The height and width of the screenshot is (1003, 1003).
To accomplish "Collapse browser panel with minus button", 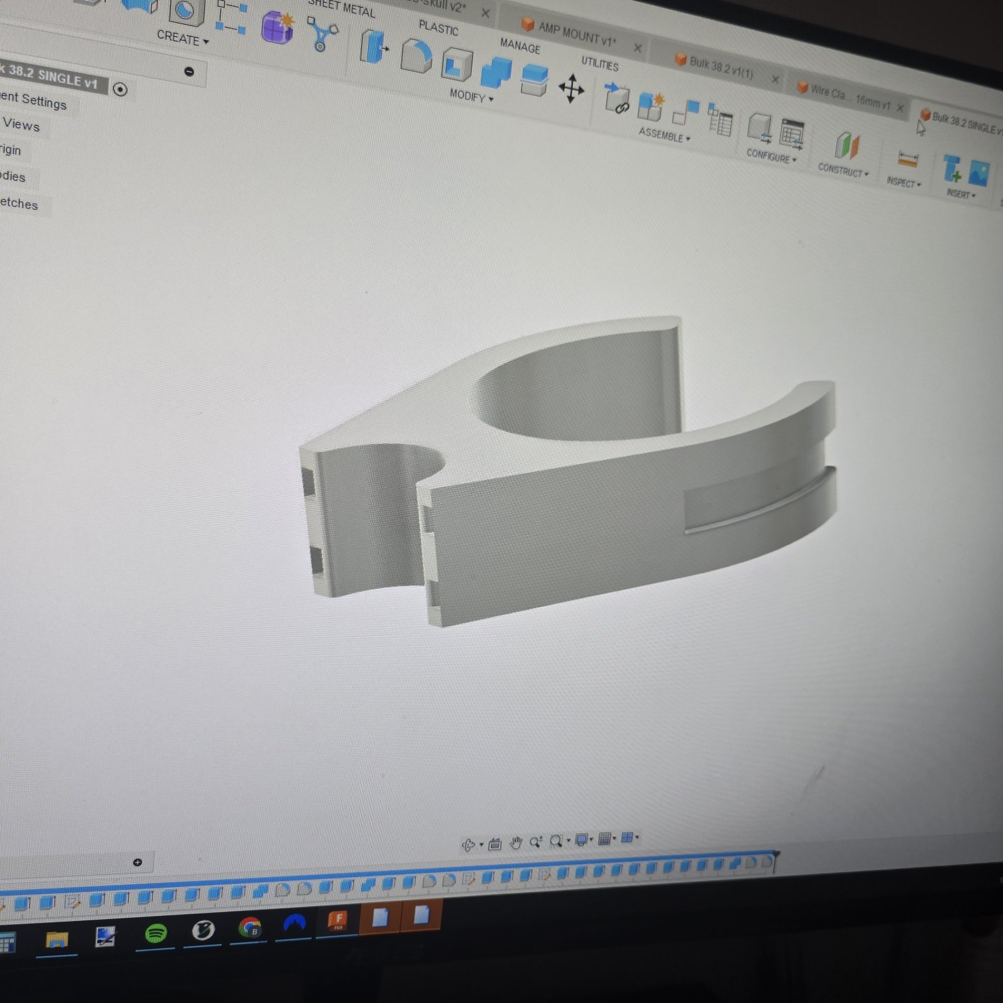I will pyautogui.click(x=189, y=71).
